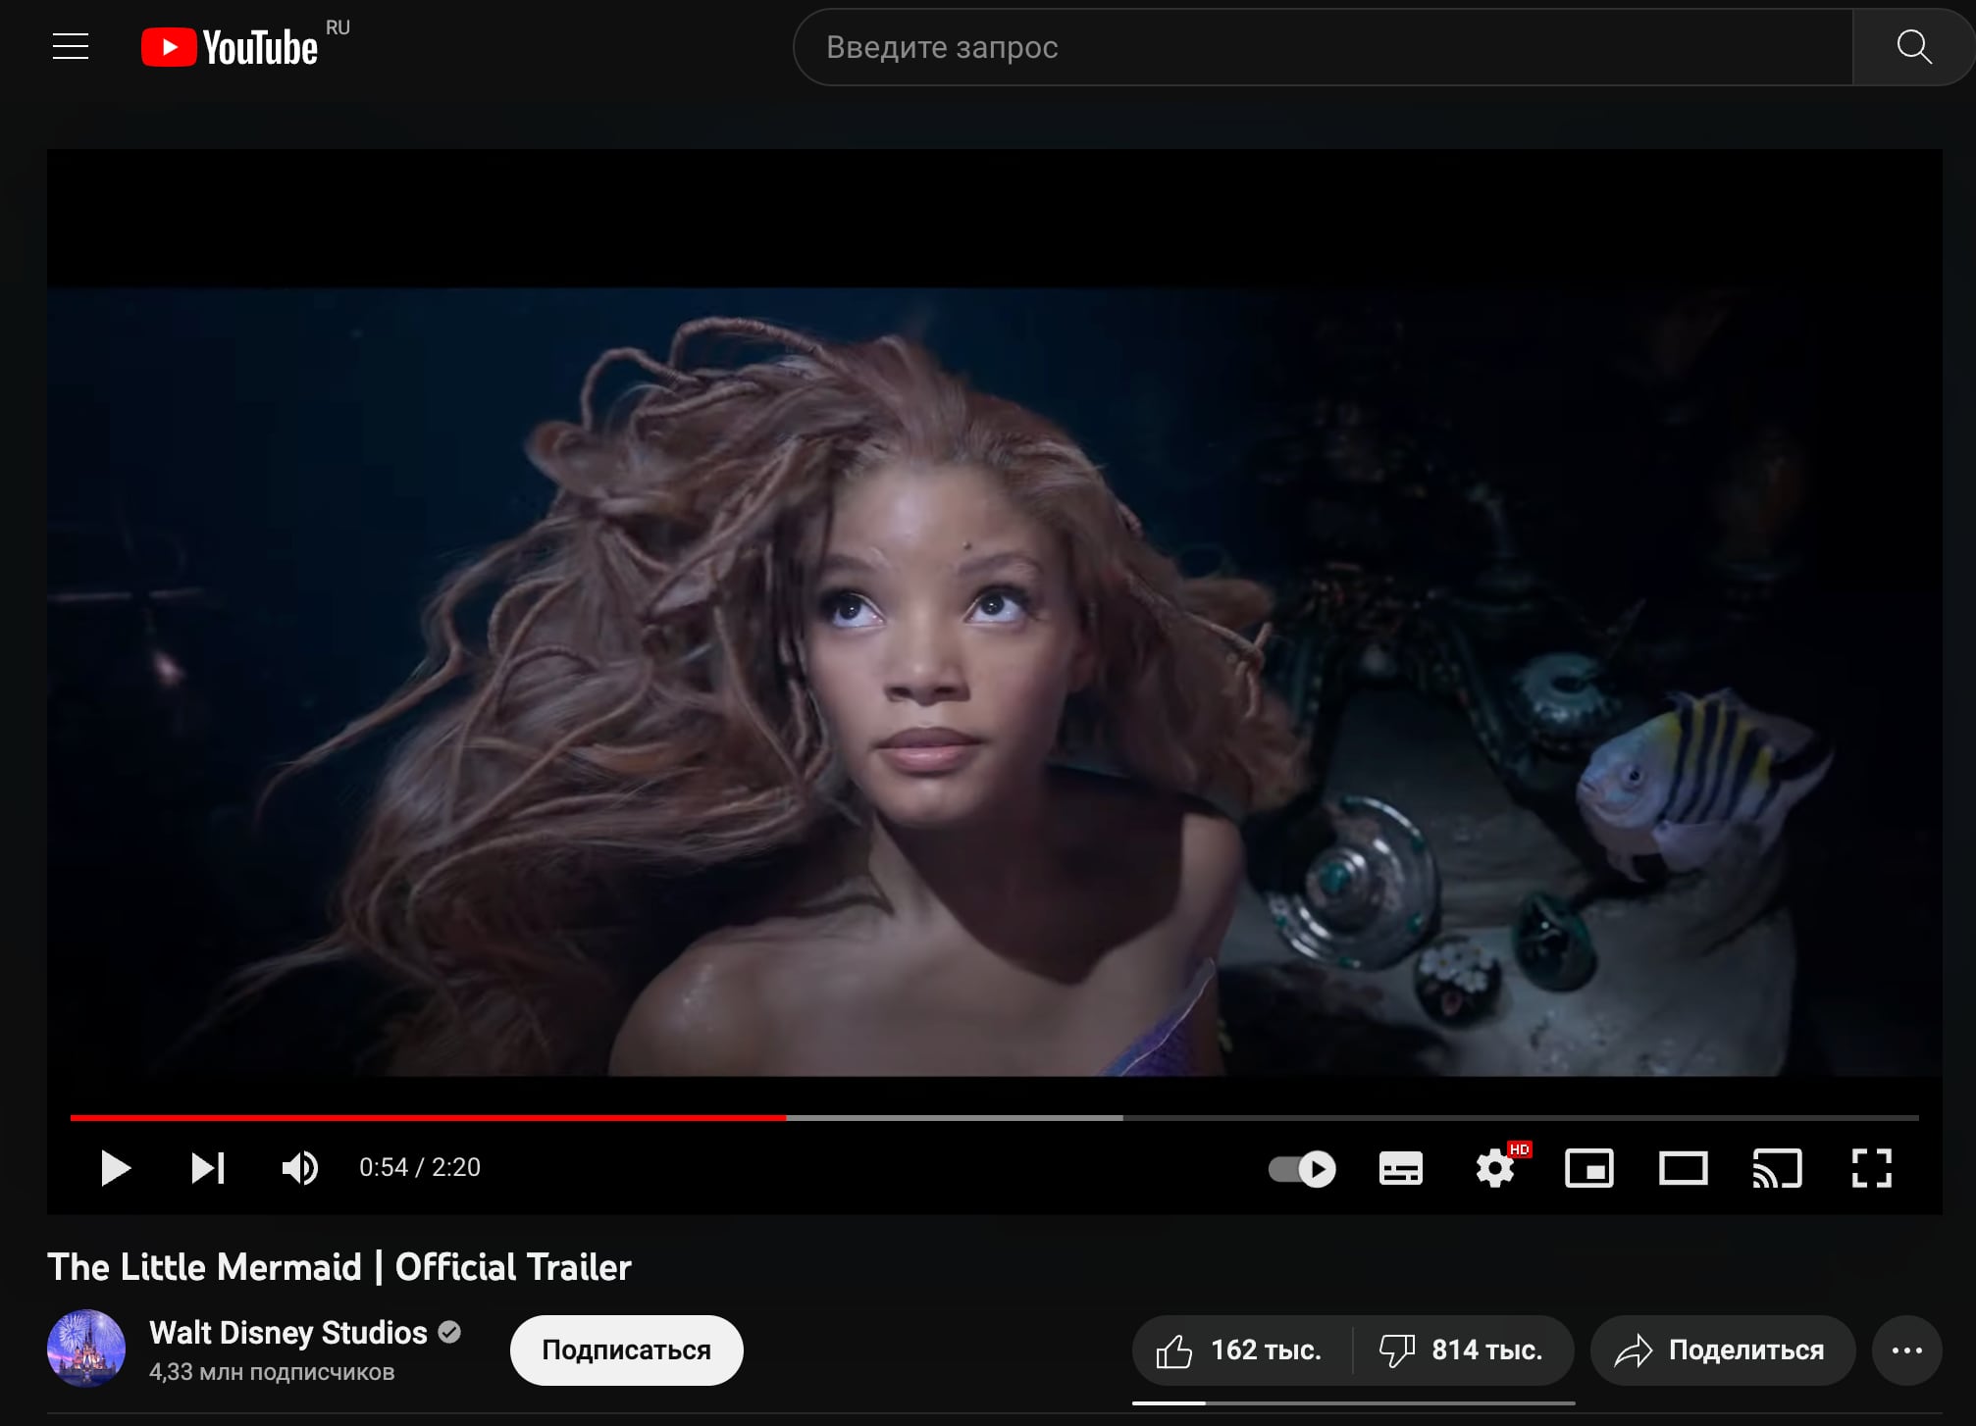Like the video with thumbs up
1976x1426 pixels.
pos(1240,1350)
